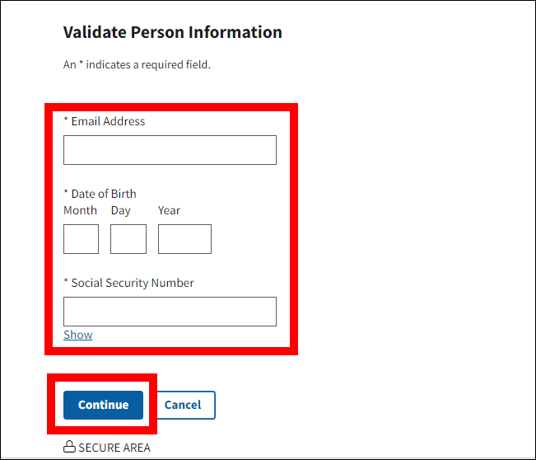Cancel the person validation form
This screenshot has height=460, width=536.
183,405
